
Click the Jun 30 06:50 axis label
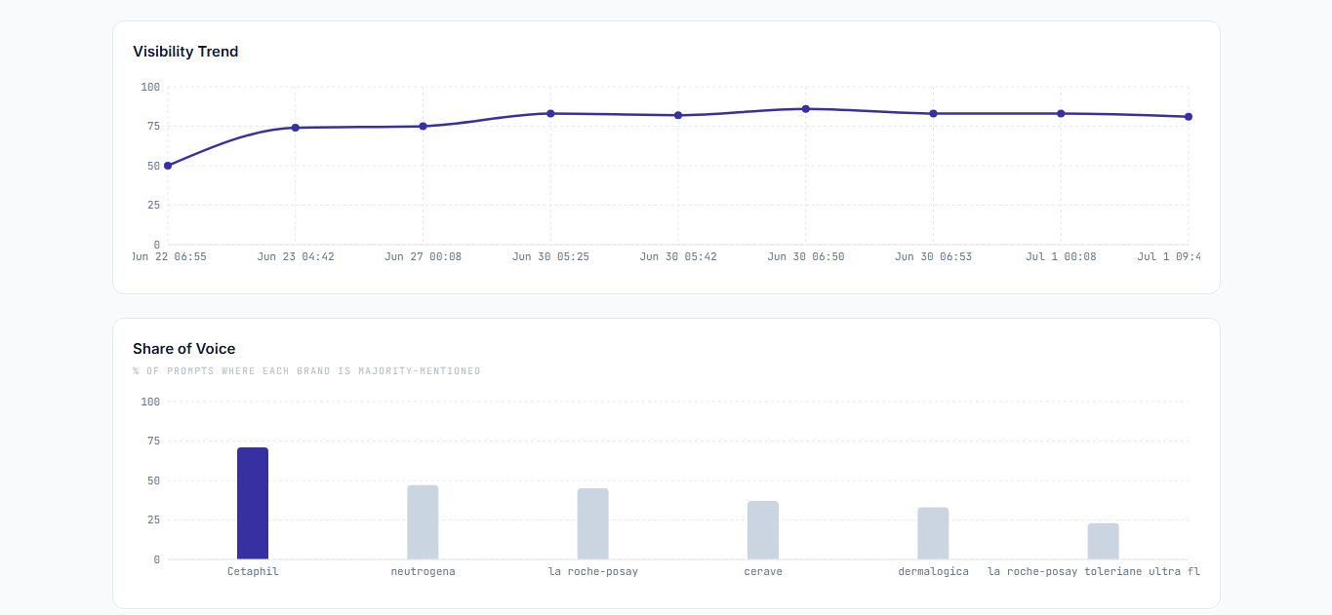pyautogui.click(x=806, y=256)
